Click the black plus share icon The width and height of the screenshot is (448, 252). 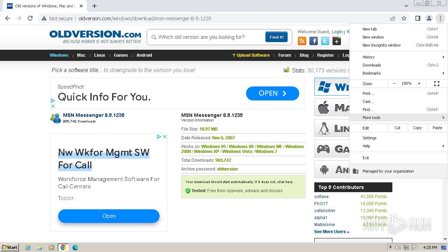(337, 41)
